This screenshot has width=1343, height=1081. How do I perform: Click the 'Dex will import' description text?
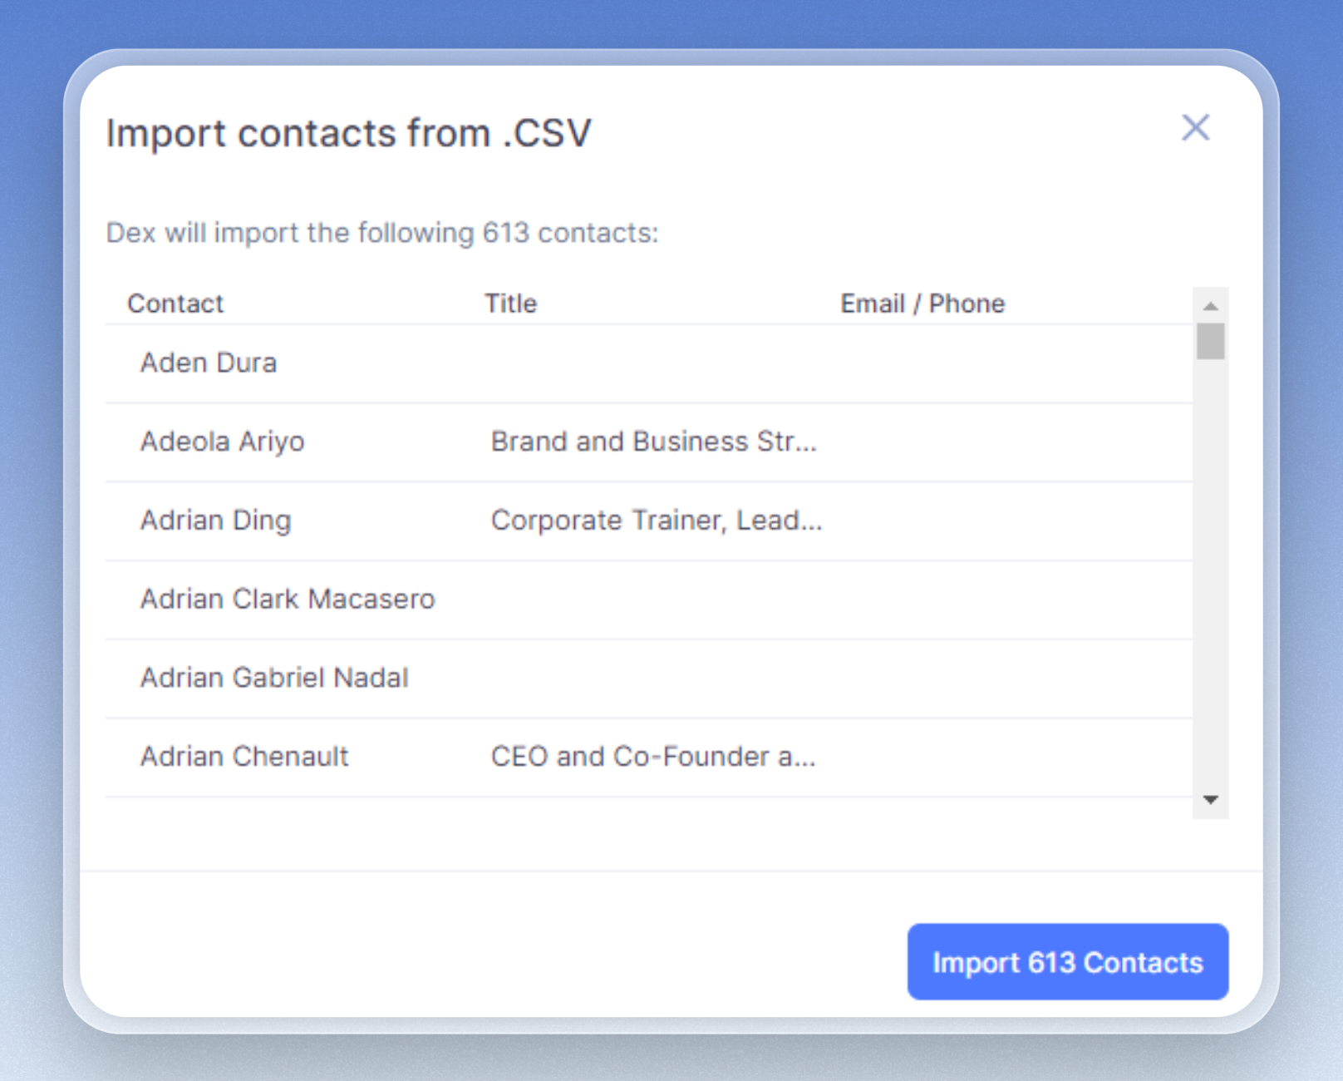pos(381,233)
